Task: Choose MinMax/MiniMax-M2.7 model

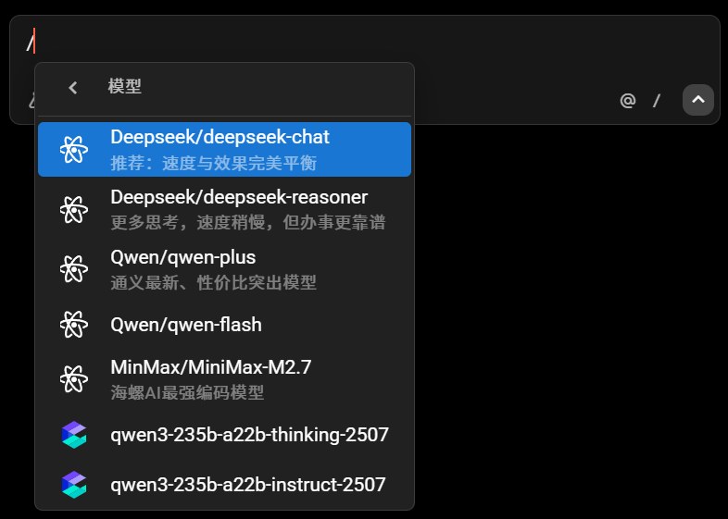Action: (224, 379)
